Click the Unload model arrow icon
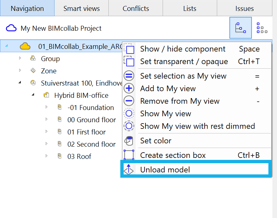The width and height of the screenshot is (277, 218). (129, 169)
